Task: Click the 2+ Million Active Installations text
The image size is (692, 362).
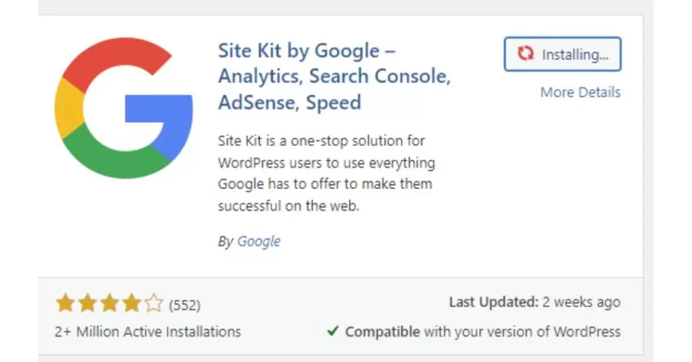Action: (x=148, y=332)
